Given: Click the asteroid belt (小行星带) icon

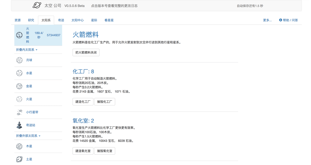Looking at the screenshot, I should (x=19, y=112).
